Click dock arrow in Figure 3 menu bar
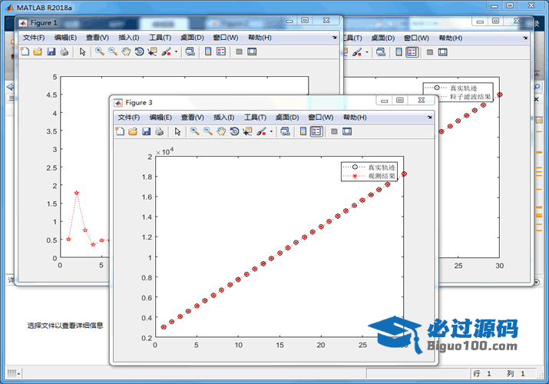The image size is (549, 384). 430,118
